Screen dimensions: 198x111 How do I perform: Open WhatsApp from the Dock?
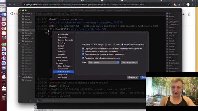pos(4,44)
